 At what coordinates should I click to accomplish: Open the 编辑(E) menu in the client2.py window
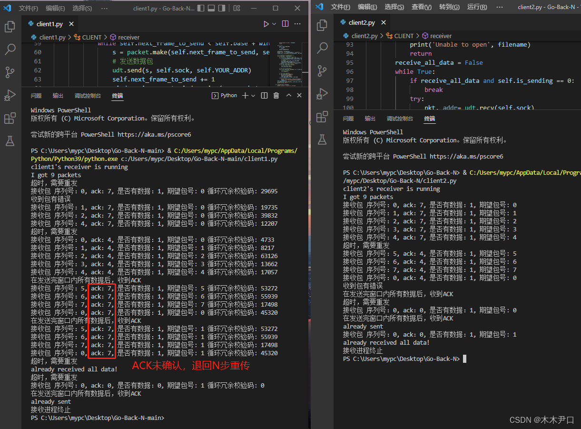click(x=367, y=7)
